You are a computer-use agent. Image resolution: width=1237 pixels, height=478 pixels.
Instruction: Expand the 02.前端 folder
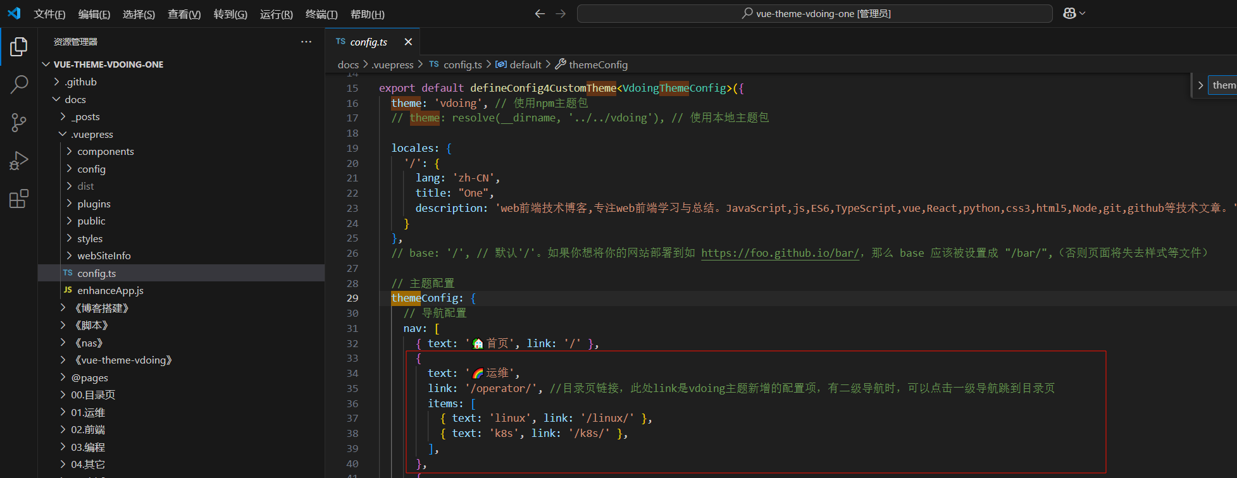(181, 430)
